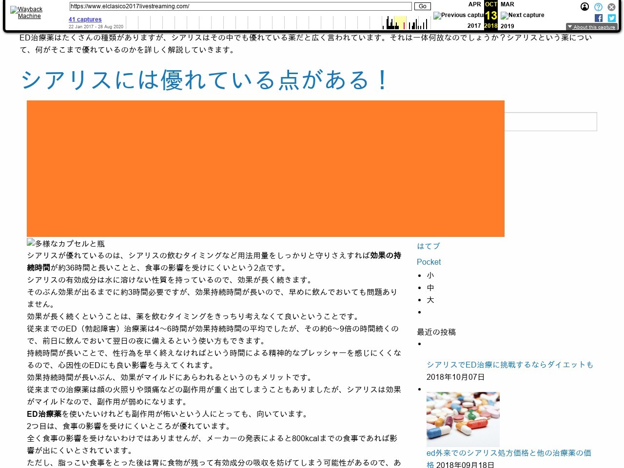Select the 小 small font size option

click(x=430, y=275)
